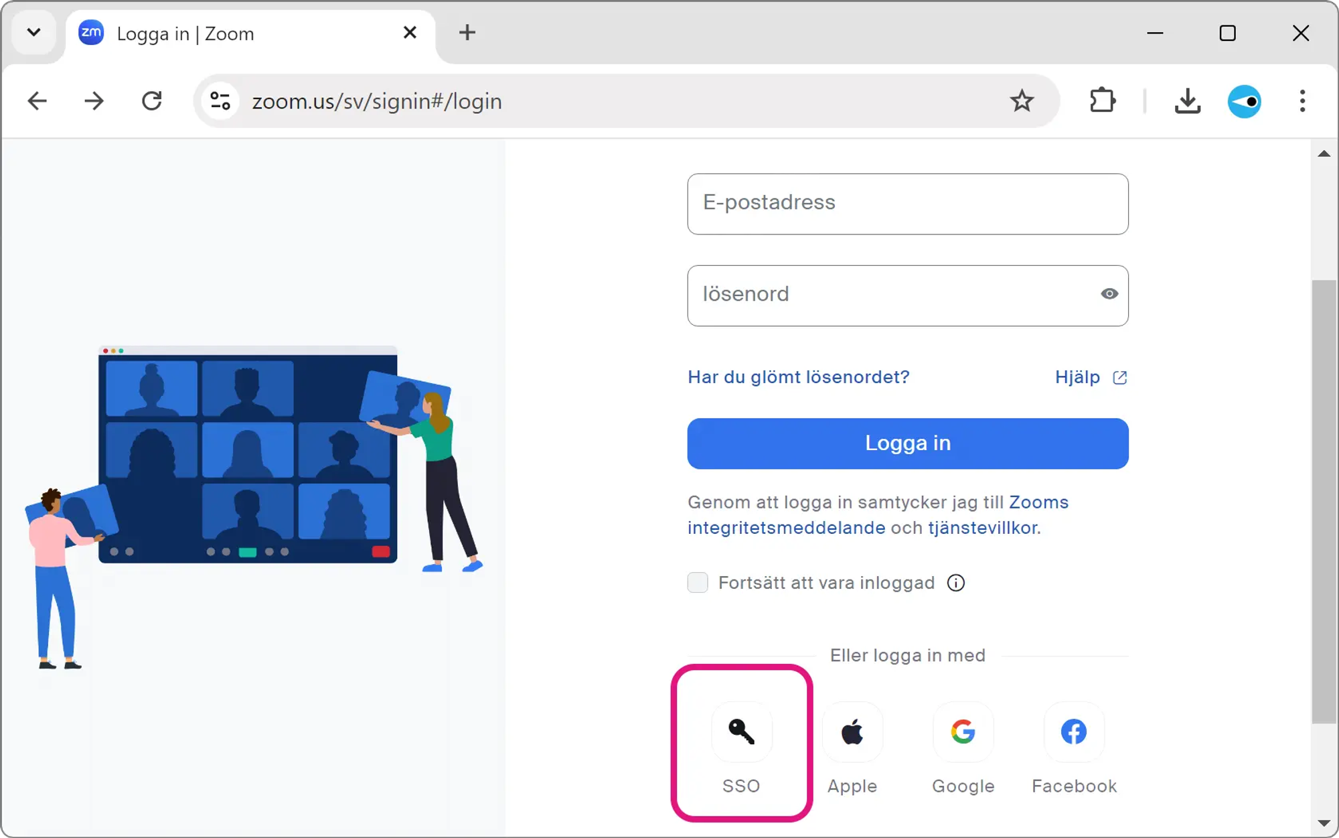1339x838 pixels.
Task: Close the Logga in | Zoom tab
Action: 410,33
